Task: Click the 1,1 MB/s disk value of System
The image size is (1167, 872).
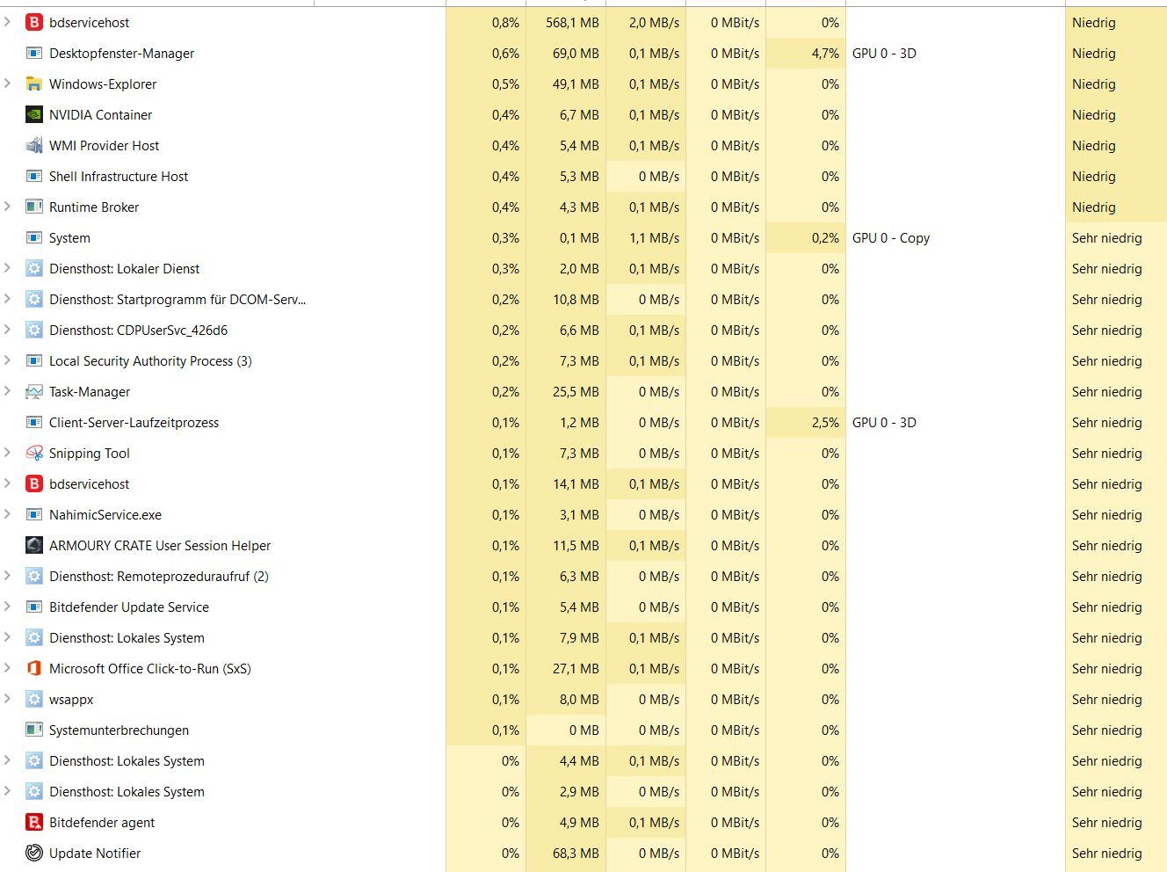Action: [x=654, y=238]
